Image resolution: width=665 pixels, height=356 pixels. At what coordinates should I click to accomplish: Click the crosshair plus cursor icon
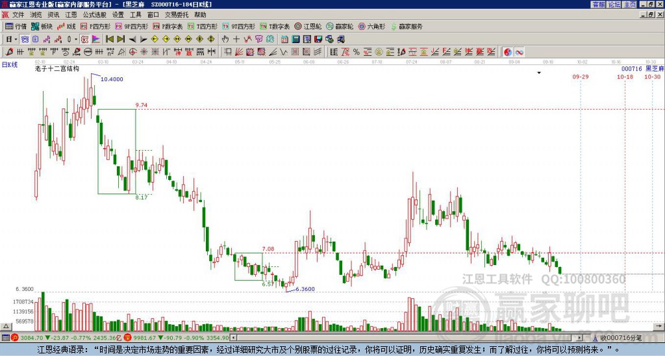236,39
